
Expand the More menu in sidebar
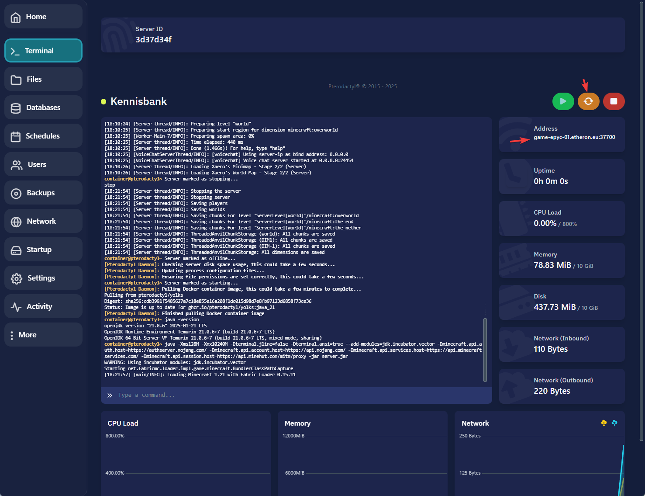point(43,335)
